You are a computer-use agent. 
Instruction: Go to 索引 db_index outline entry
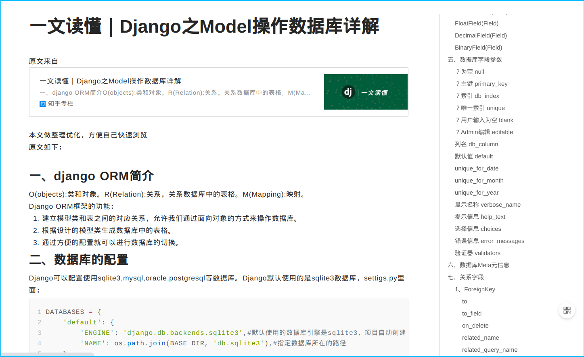coord(477,96)
